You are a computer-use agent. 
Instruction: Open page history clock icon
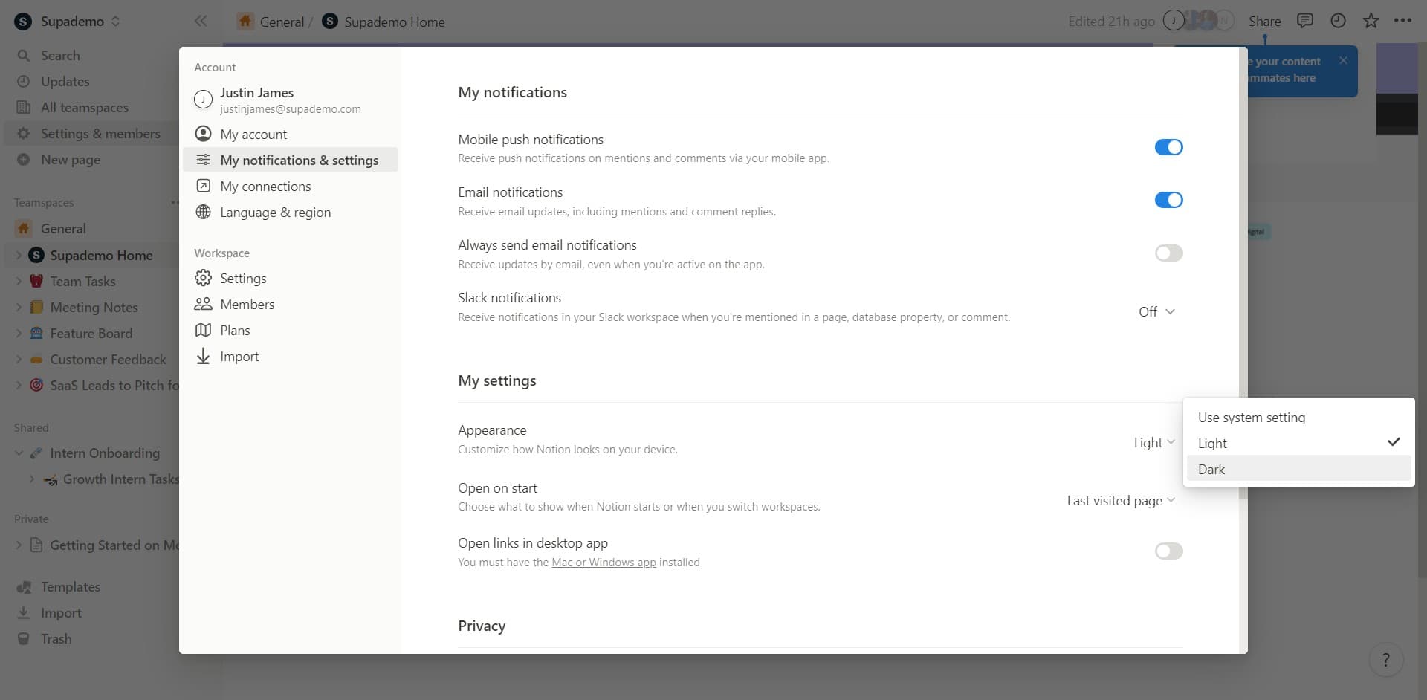click(x=1338, y=21)
